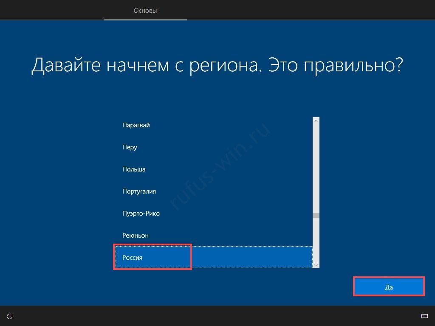Image resolution: width=435 pixels, height=326 pixels.
Task: Click the scrollbar up arrow
Action: pos(316,121)
